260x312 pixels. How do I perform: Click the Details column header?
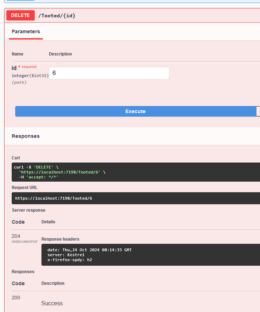click(48, 222)
